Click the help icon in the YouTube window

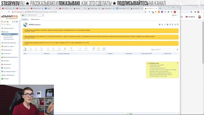point(182,17)
